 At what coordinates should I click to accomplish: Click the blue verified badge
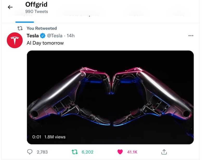tap(43, 36)
